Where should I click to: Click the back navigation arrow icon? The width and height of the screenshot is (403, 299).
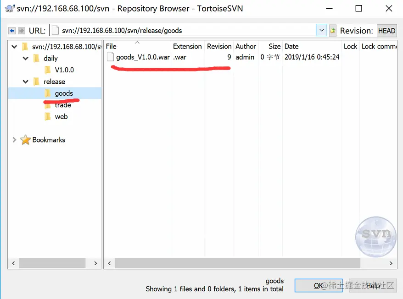tap(12, 31)
